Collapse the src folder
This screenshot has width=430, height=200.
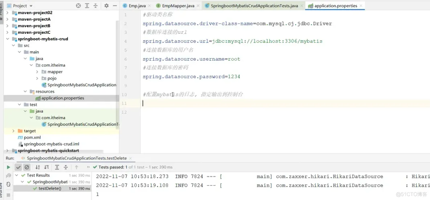click(x=13, y=45)
